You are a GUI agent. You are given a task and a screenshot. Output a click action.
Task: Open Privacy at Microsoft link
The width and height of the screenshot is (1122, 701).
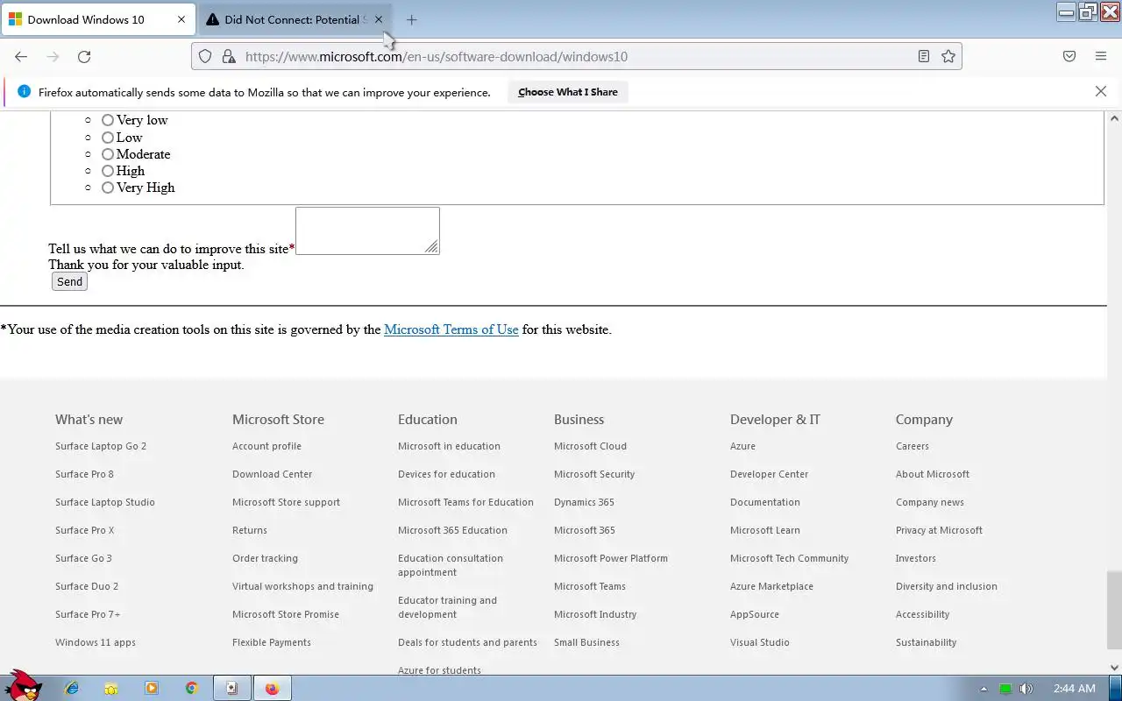tap(939, 530)
